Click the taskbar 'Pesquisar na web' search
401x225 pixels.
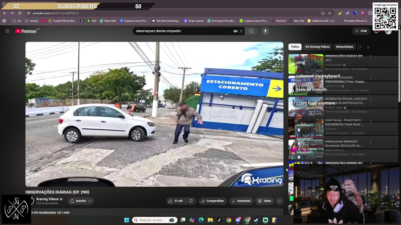coord(154,220)
